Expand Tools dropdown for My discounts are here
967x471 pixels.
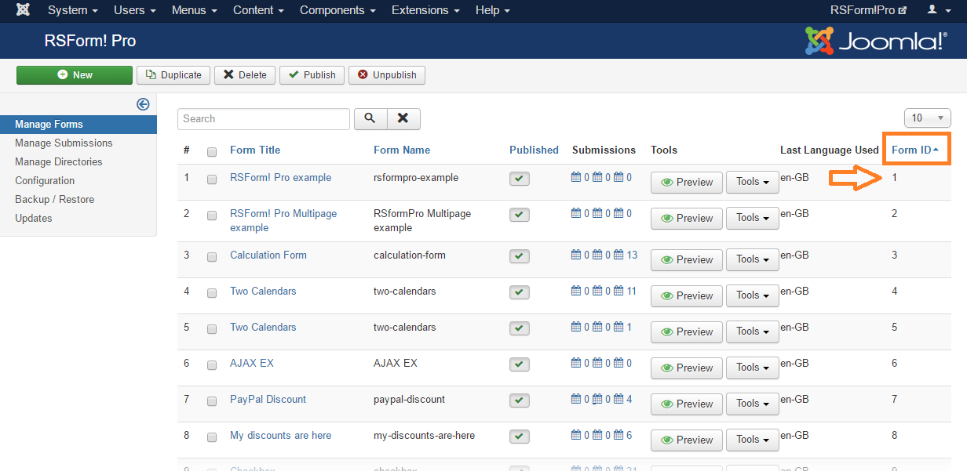pyautogui.click(x=752, y=440)
